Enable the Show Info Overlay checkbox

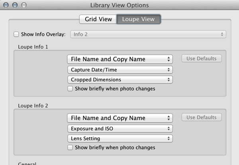[16, 34]
